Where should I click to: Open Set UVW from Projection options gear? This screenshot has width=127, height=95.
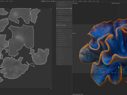click(x=71, y=8)
